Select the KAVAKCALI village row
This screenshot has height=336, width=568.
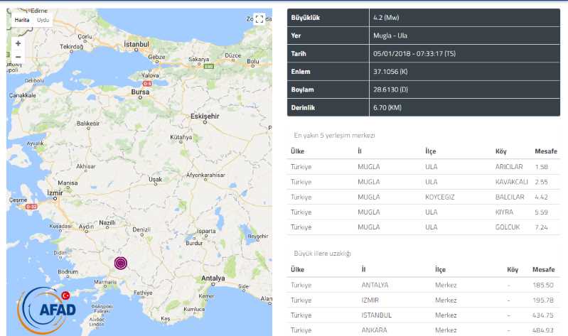422,181
